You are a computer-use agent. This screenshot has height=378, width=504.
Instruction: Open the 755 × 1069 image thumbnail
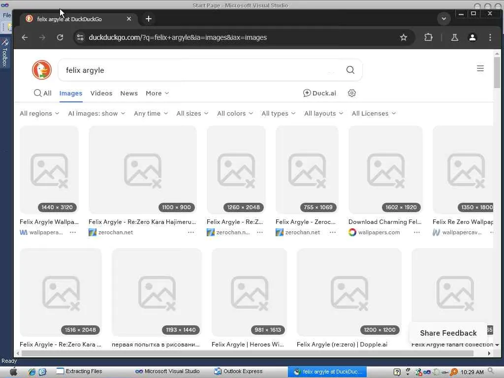click(x=307, y=170)
